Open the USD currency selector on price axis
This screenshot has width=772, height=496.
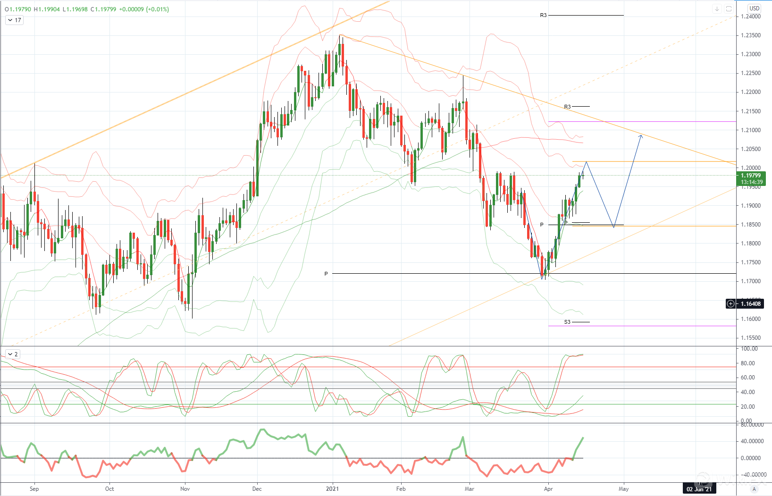click(x=755, y=8)
